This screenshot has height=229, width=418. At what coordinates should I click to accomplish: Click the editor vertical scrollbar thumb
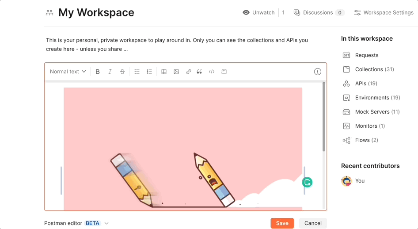(324, 117)
